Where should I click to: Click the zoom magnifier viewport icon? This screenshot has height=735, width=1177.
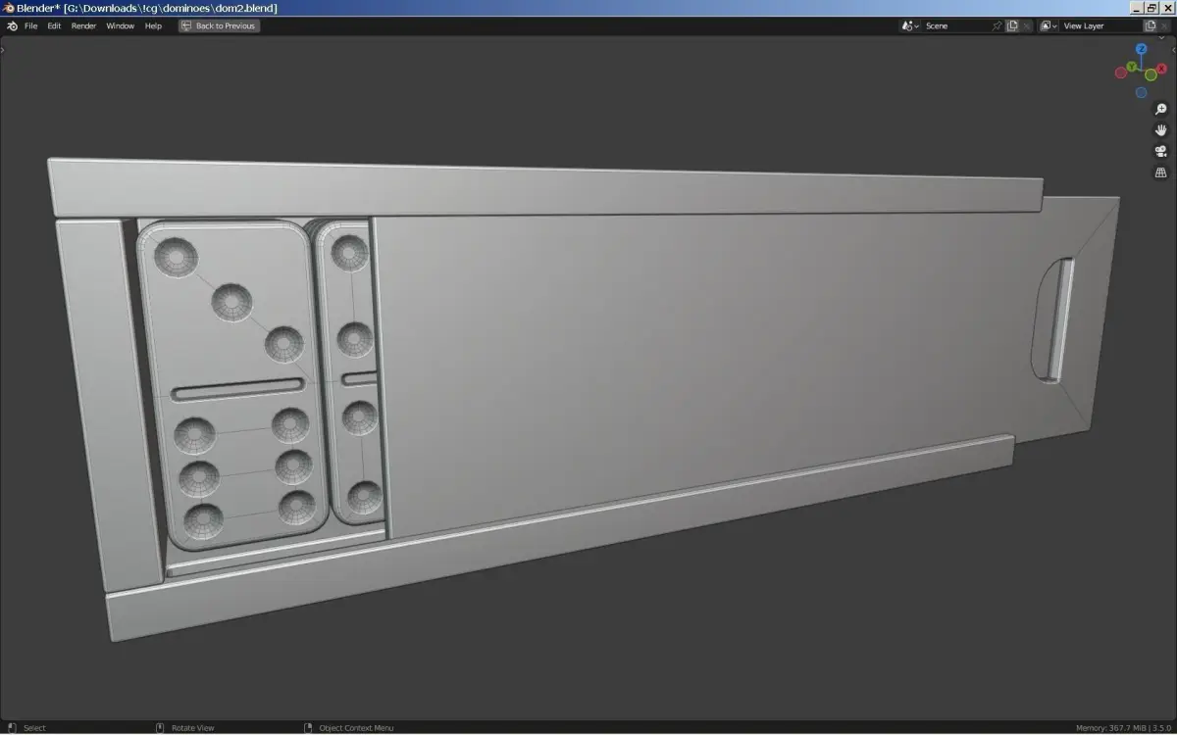click(x=1161, y=110)
